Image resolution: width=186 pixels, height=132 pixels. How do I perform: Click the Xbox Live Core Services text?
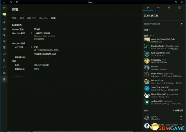[44, 36]
